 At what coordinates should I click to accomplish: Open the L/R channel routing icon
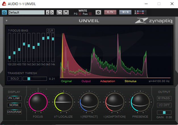(140, 12)
